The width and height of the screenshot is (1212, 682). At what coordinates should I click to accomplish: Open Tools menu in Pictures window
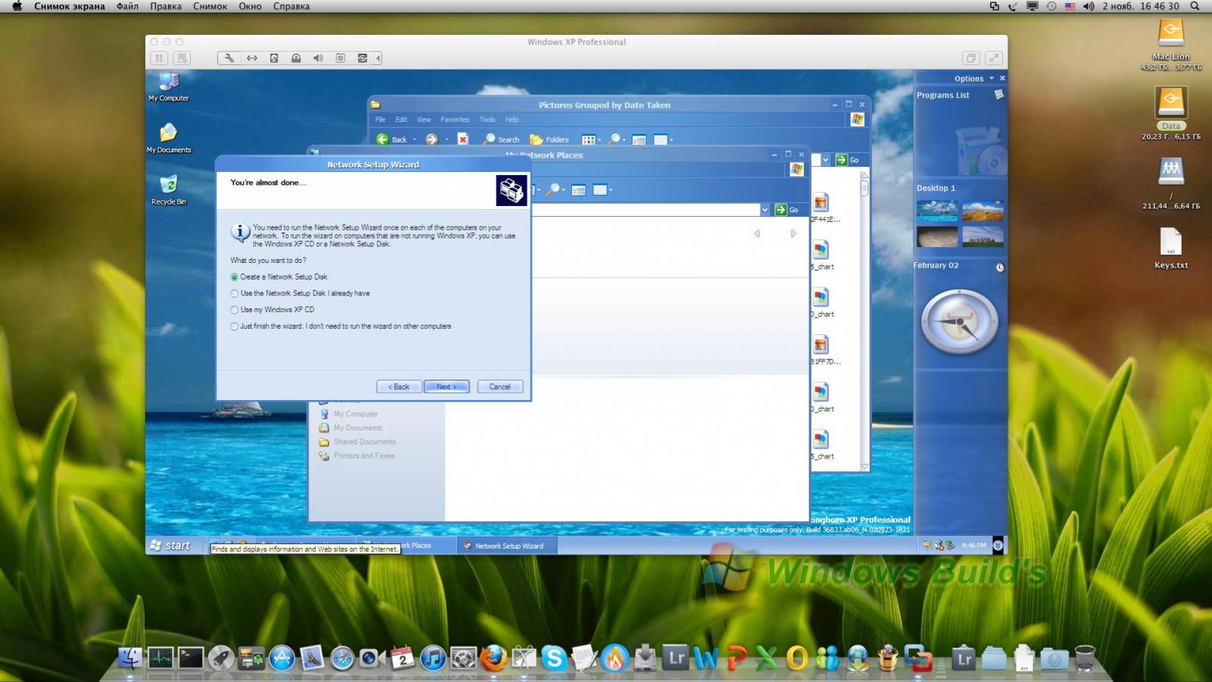click(487, 120)
